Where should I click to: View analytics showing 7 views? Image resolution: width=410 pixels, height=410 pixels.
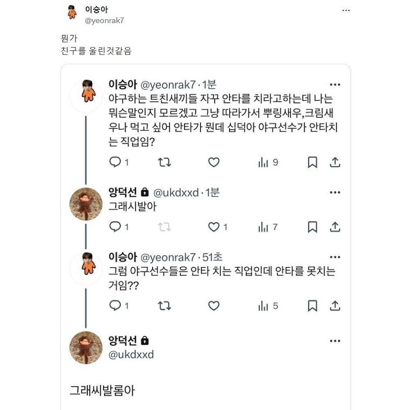(x=268, y=227)
